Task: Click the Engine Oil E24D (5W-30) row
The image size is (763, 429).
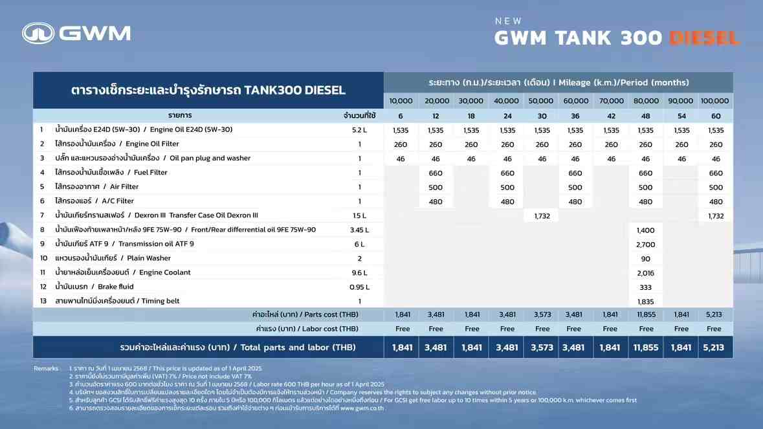Action: point(383,130)
